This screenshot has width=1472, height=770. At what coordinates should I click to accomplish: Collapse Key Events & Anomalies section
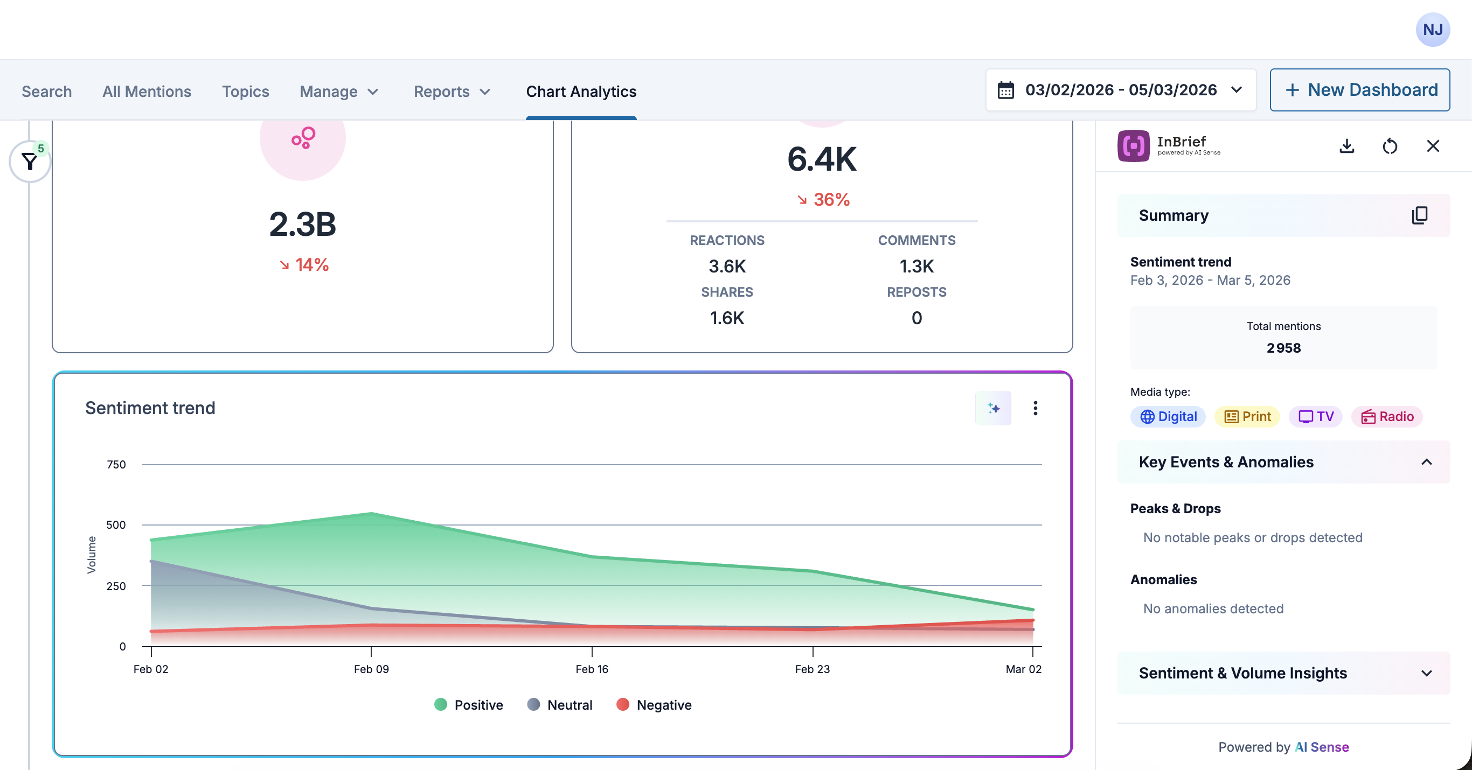[1426, 461]
